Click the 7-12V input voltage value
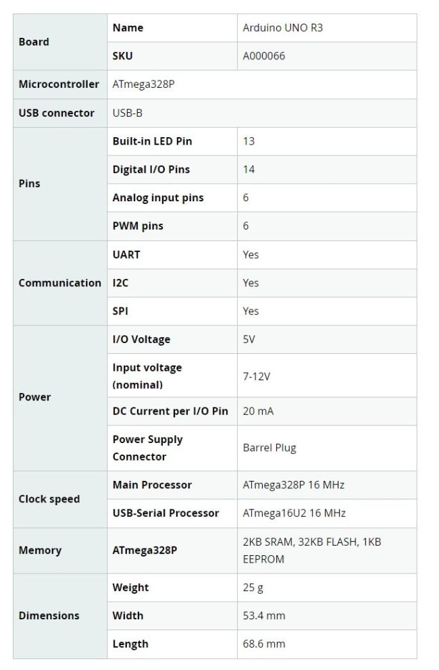 click(x=257, y=376)
